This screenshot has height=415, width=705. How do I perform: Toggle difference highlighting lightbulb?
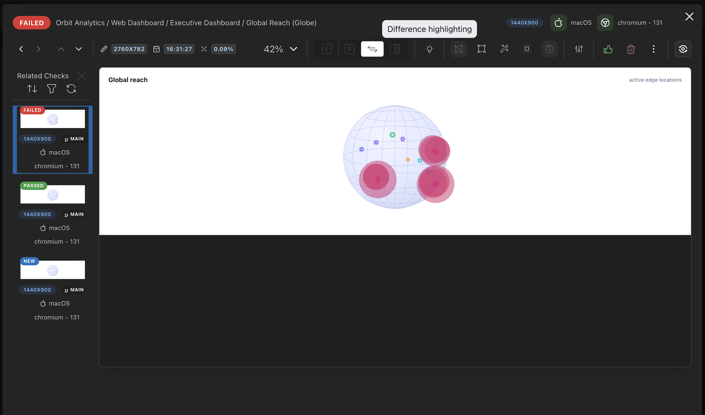429,49
